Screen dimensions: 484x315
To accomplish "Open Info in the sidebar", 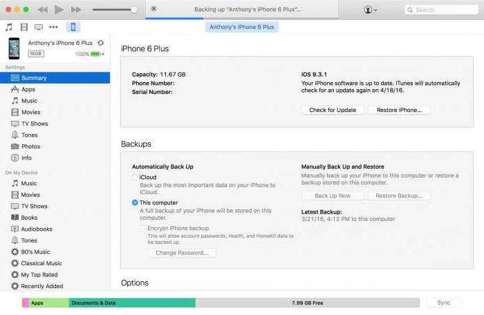I will (55, 158).
